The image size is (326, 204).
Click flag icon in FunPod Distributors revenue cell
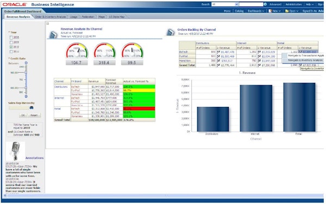[x=218, y=56]
